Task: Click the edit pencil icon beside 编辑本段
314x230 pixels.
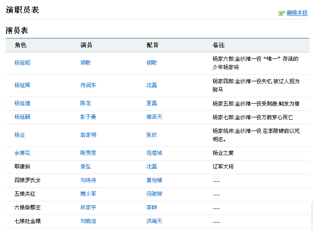Action: 282,13
